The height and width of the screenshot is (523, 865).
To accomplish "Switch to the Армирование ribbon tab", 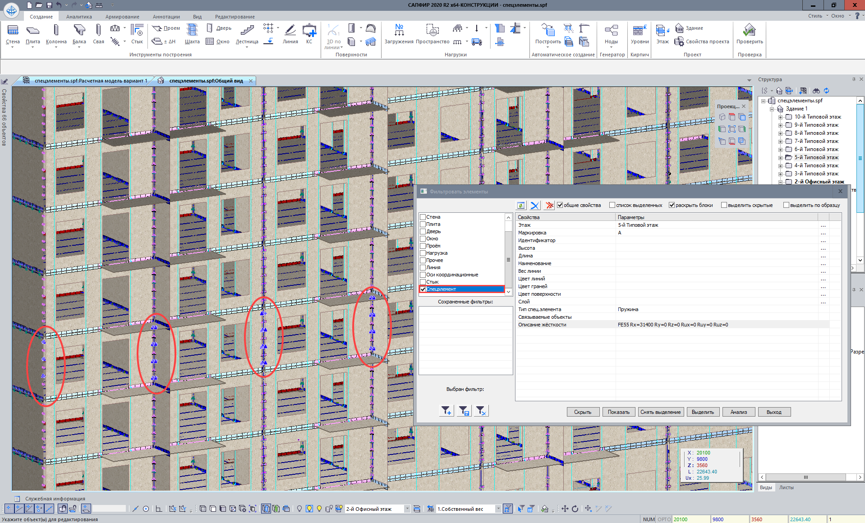I will (122, 17).
